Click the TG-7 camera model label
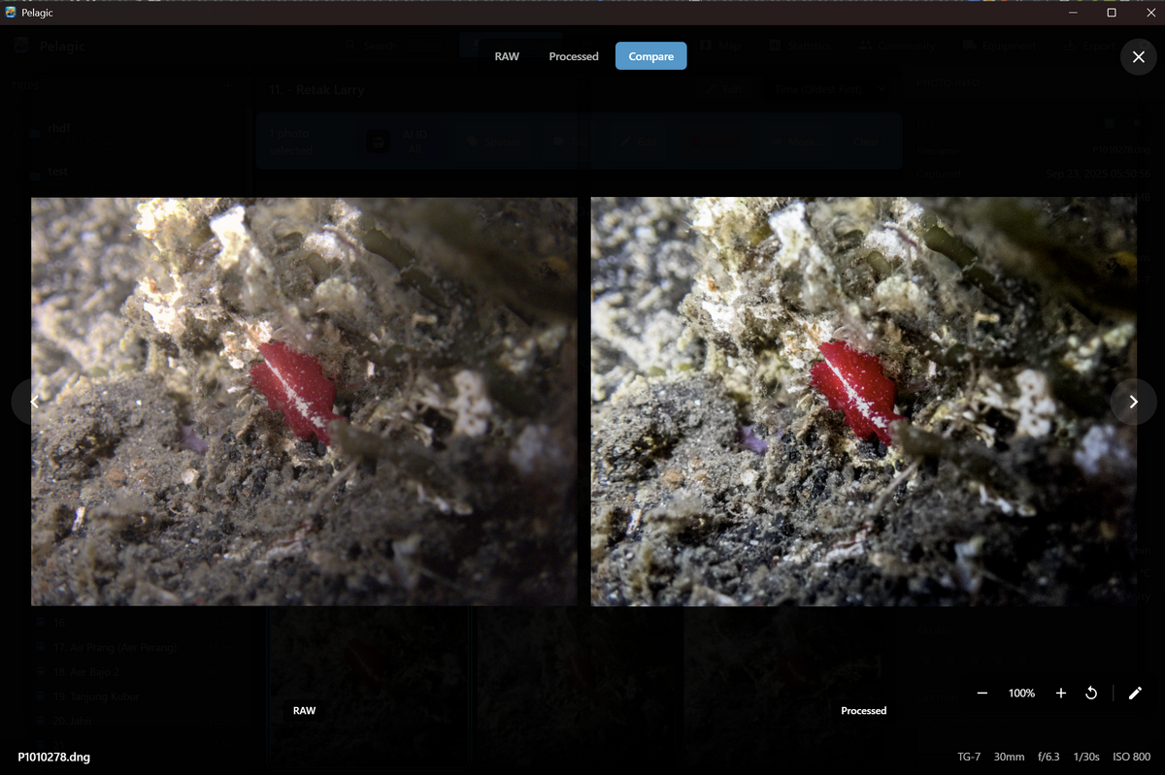The image size is (1165, 775). (969, 757)
